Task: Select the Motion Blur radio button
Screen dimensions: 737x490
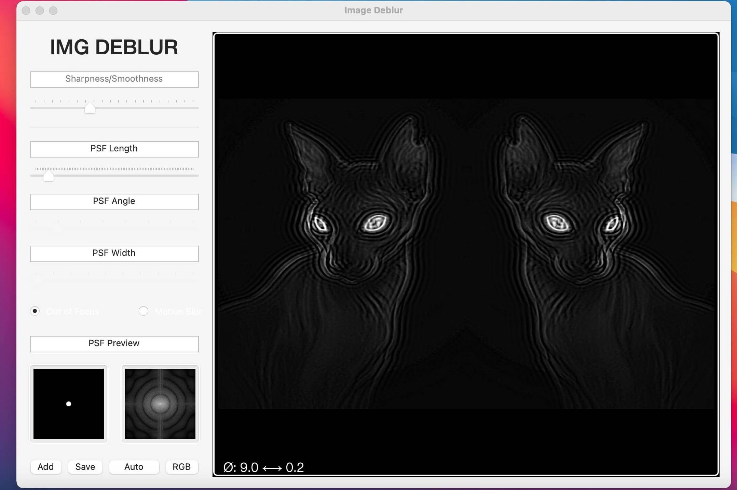Action: coord(144,311)
